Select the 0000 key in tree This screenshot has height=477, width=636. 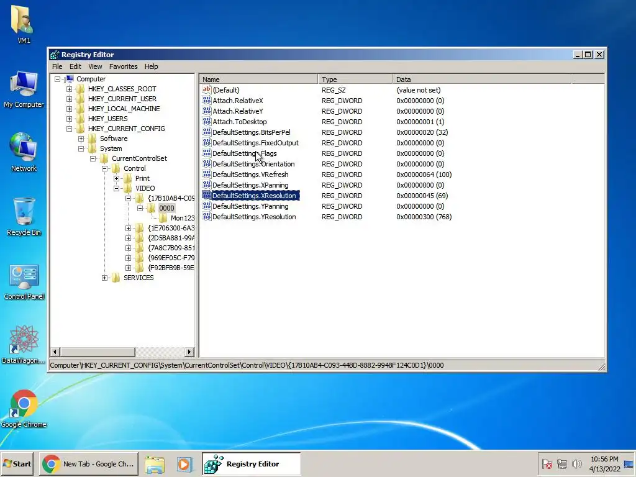[x=166, y=208]
